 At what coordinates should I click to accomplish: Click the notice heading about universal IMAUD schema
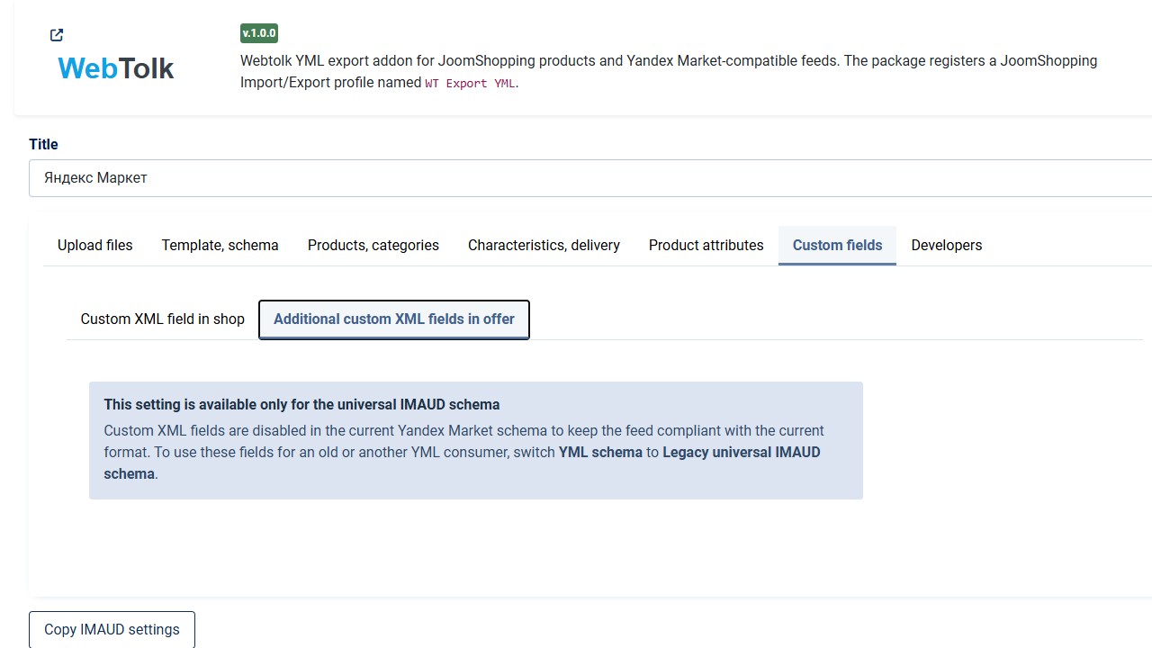(x=301, y=404)
